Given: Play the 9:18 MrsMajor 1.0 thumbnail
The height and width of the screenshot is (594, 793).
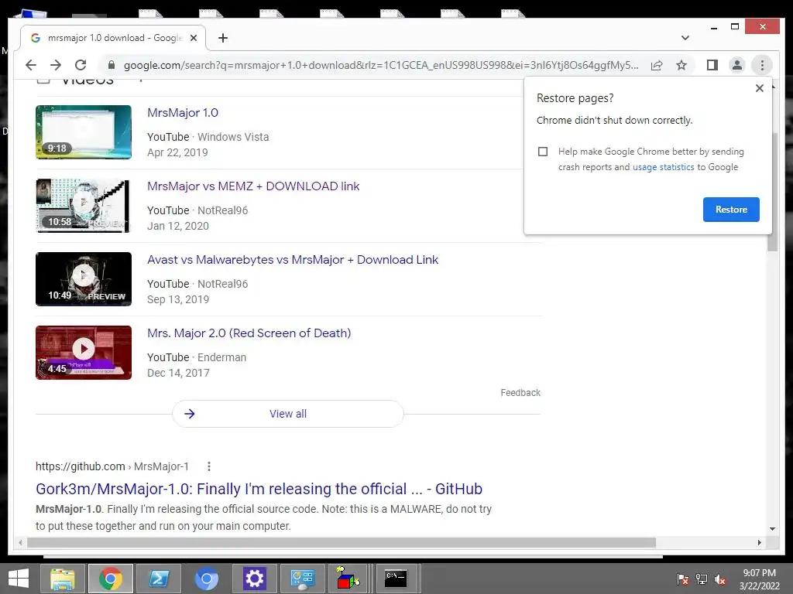Looking at the screenshot, I should coord(84,131).
